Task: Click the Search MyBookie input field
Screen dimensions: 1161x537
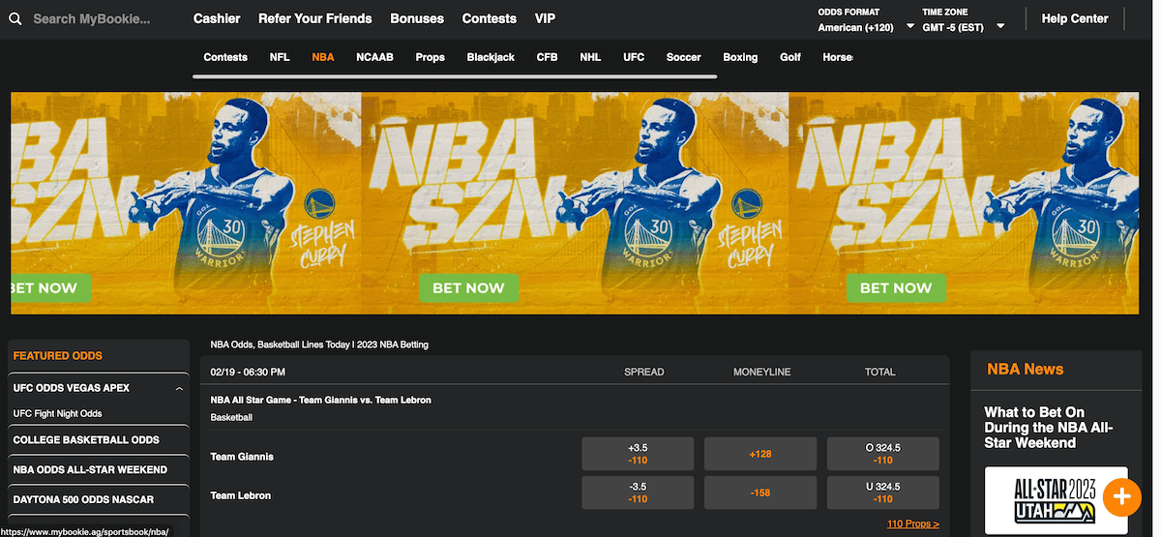Action: [x=92, y=18]
